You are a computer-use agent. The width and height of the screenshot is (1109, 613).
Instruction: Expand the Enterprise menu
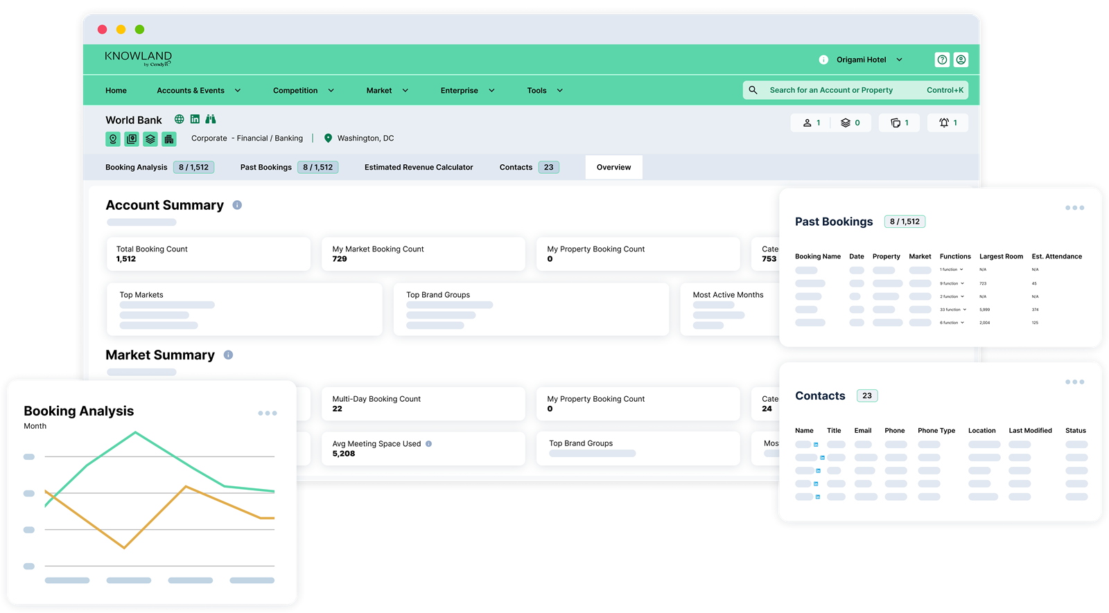[x=491, y=91]
